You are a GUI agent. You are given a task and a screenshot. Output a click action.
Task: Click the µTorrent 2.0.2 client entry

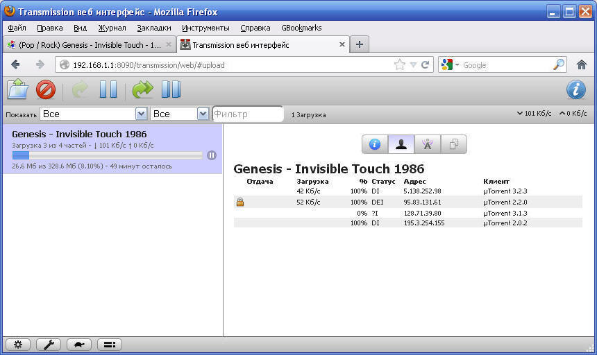(x=505, y=223)
